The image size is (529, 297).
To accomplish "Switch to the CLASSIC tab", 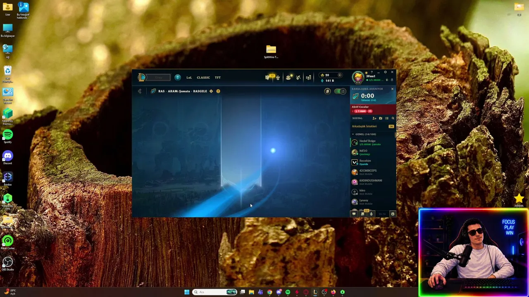I will 203,78.
